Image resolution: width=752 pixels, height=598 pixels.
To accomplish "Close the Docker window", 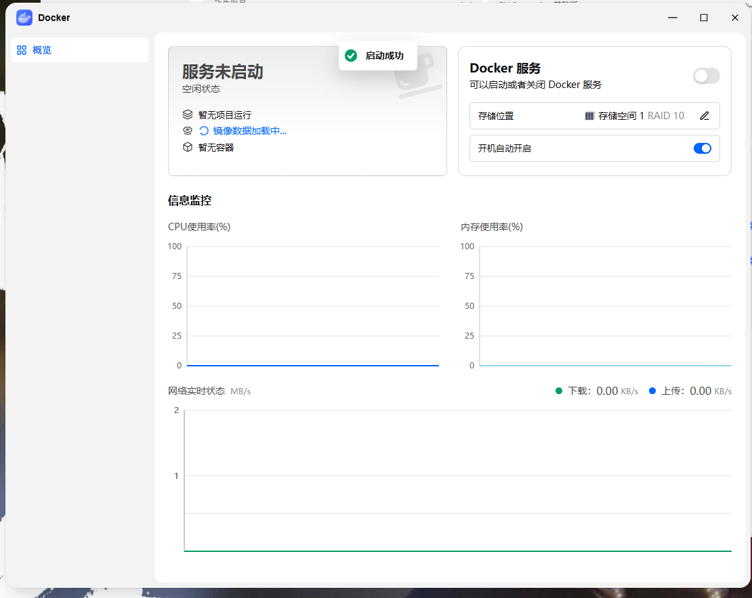I will click(x=735, y=18).
